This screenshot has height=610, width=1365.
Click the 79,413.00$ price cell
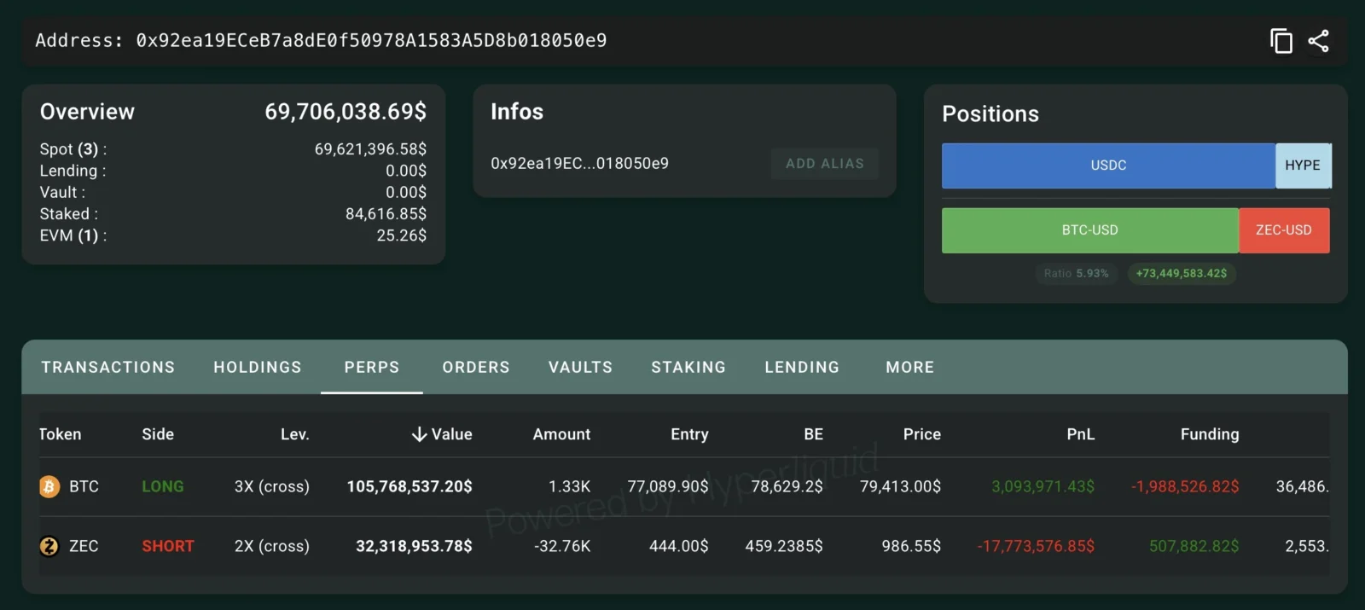(900, 486)
